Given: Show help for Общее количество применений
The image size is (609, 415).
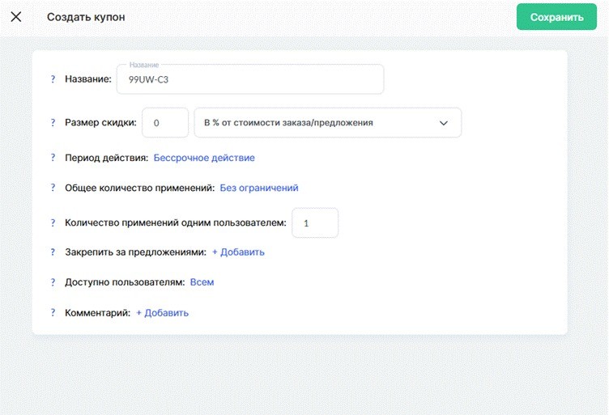Looking at the screenshot, I should (53, 188).
